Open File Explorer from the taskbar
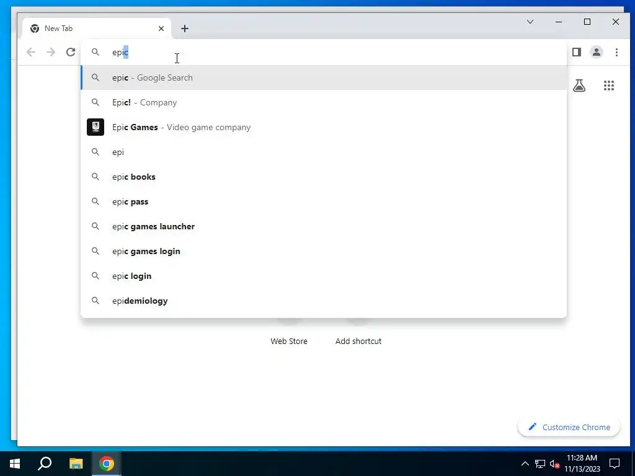 (76, 464)
